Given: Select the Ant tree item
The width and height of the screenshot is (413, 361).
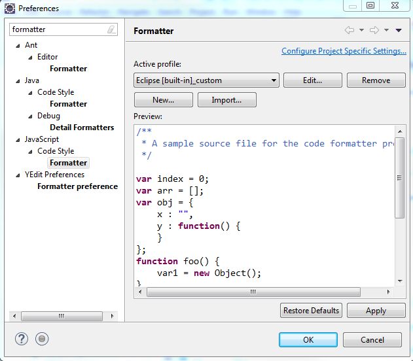Looking at the screenshot, I should point(31,45).
